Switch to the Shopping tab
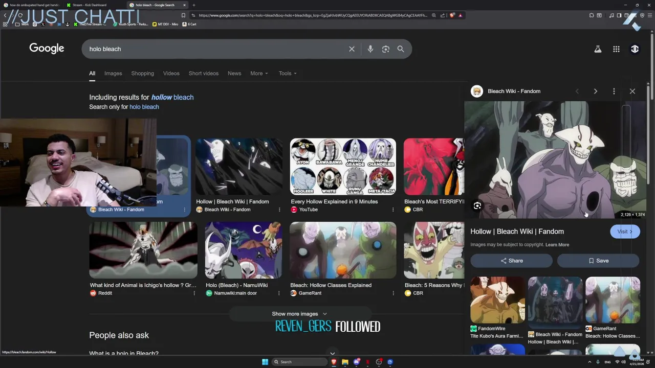 tap(142, 73)
